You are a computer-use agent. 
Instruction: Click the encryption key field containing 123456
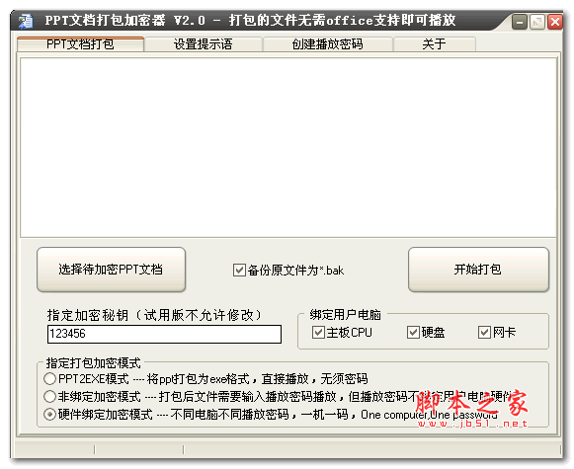tap(164, 334)
